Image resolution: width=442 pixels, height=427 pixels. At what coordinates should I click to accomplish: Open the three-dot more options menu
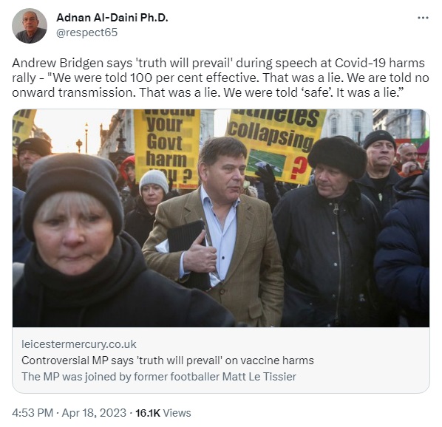(423, 18)
